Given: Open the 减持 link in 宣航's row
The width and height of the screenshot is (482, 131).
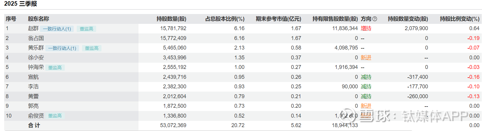Looking at the screenshot, I should point(366,77).
